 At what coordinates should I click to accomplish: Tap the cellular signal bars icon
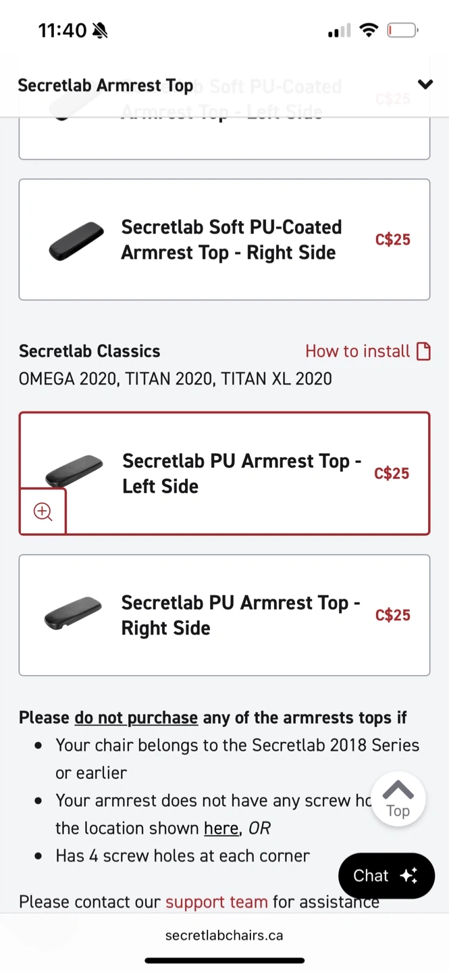[x=339, y=31]
